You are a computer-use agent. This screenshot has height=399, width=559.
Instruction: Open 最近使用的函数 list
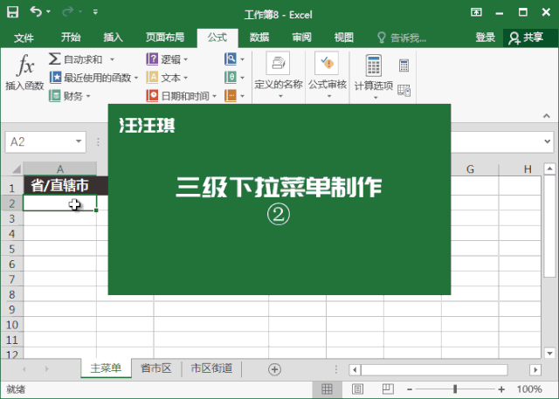93,78
